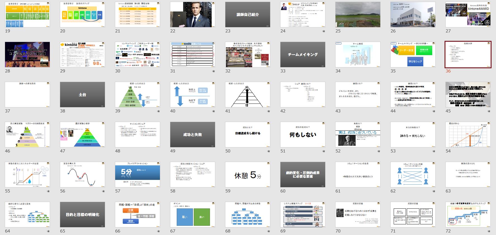This screenshot has width=496, height=235.
Task: Select the ブレイクアウトセッション slide 57
Action: click(138, 175)
